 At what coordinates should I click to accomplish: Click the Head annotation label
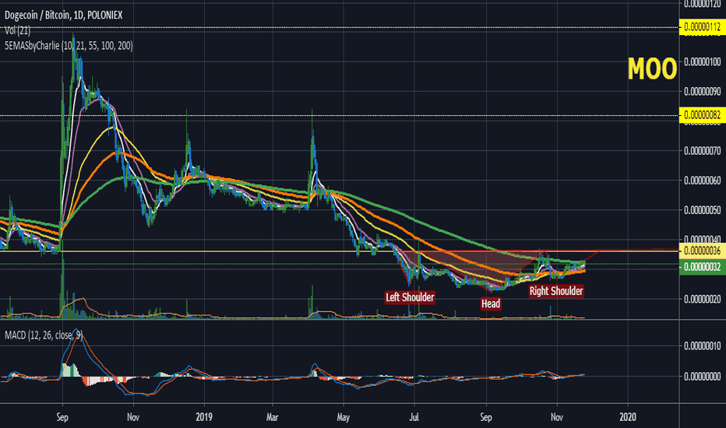coord(490,303)
